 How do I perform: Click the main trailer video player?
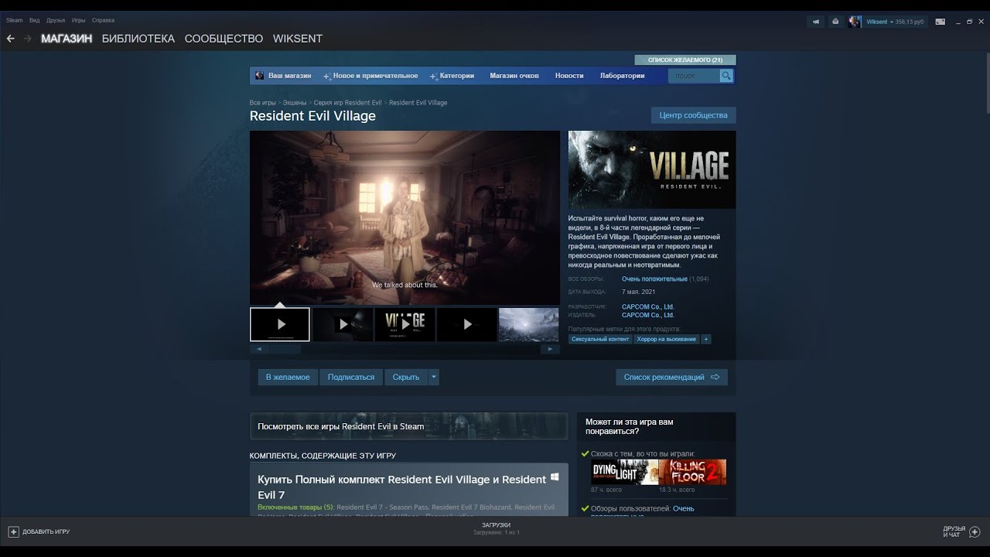[x=405, y=217]
